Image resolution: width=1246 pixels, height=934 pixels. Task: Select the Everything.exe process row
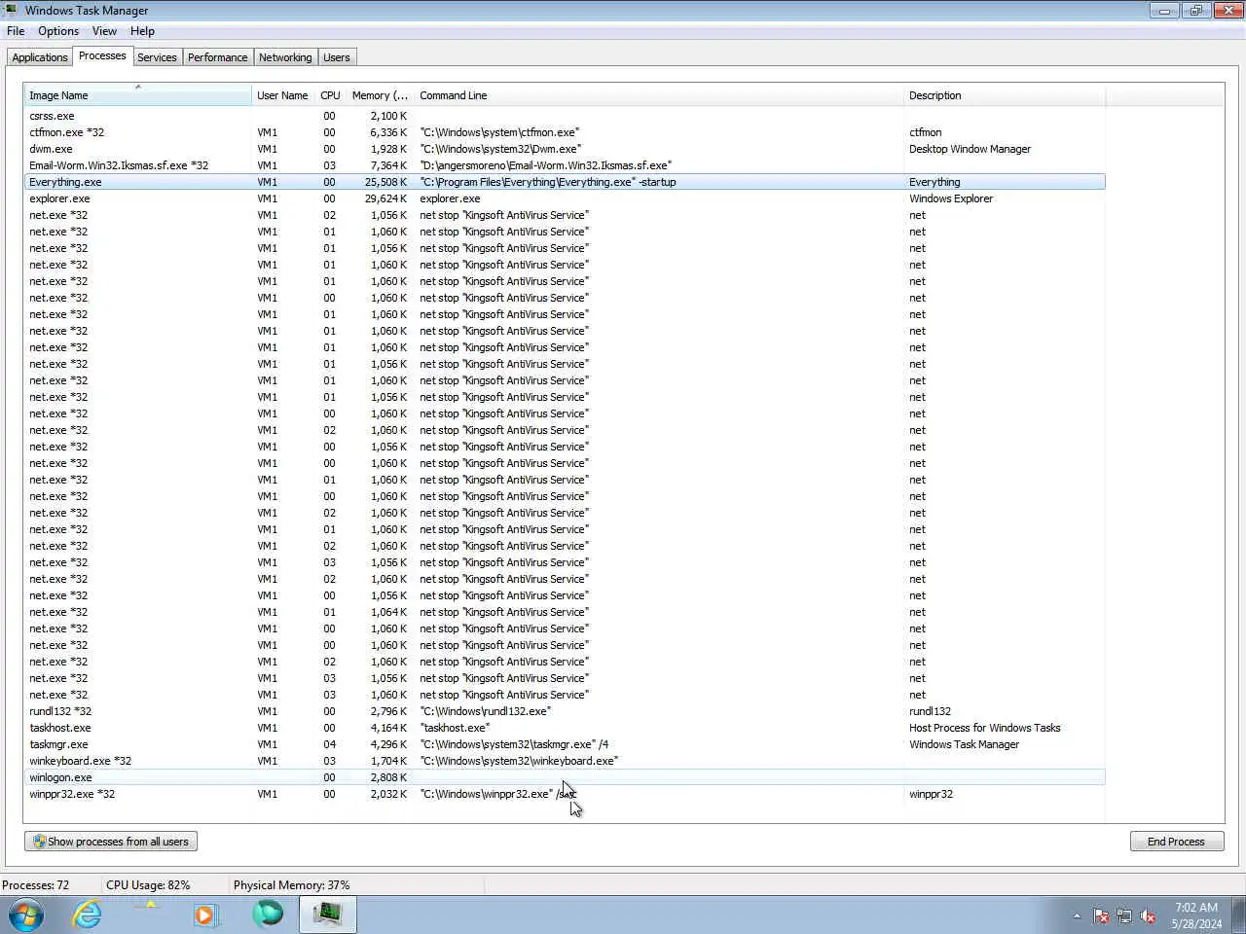(x=565, y=182)
